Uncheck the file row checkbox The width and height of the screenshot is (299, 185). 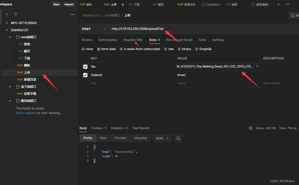click(x=85, y=67)
